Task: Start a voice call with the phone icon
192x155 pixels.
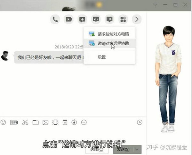Action: point(55,19)
